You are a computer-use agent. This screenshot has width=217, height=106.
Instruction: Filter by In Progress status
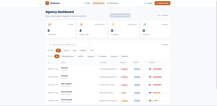click(x=102, y=56)
